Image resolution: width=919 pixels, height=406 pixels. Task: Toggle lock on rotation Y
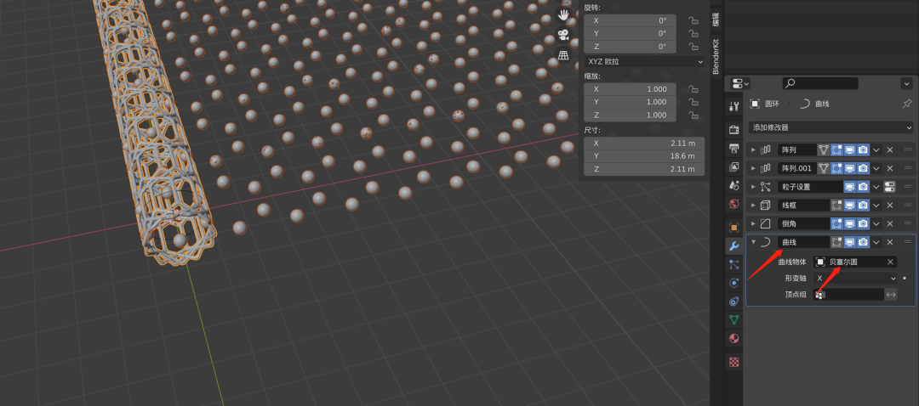coord(694,34)
